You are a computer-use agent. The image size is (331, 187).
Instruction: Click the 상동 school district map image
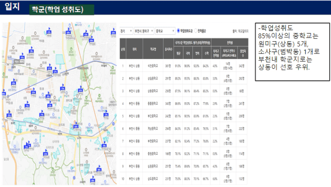coord(59,104)
